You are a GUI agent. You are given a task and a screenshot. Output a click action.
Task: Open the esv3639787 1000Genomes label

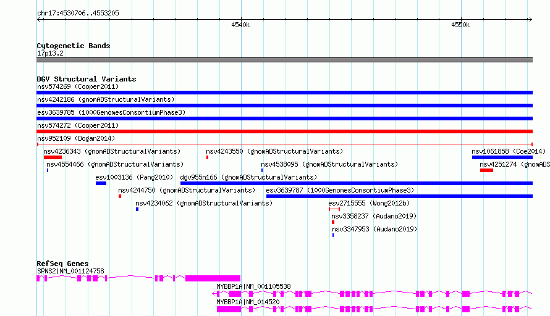340,190
